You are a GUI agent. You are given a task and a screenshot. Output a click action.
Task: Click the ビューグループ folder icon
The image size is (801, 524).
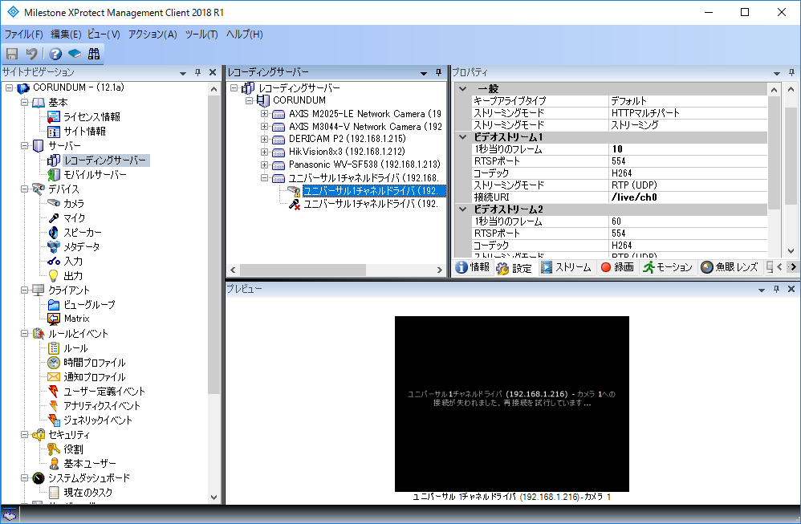pyautogui.click(x=54, y=304)
